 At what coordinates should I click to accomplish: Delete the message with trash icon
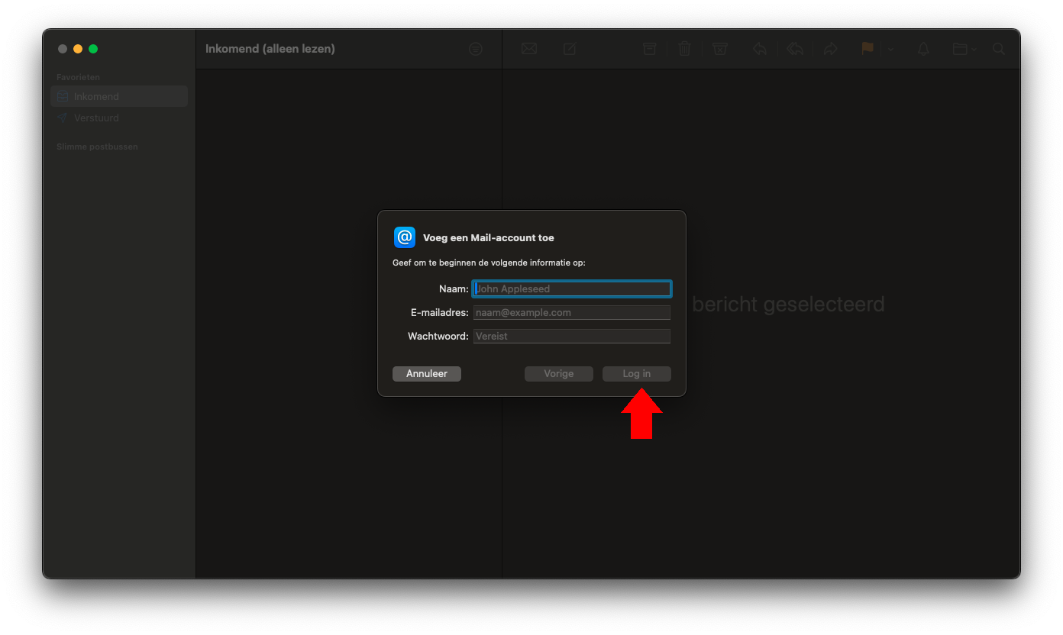click(684, 48)
